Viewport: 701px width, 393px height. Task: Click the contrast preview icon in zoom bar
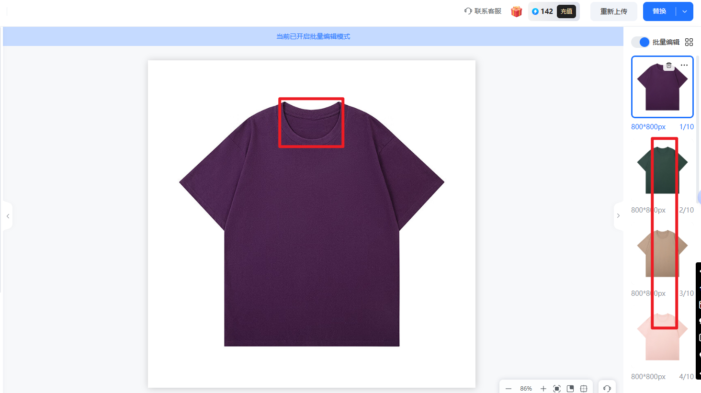click(570, 389)
